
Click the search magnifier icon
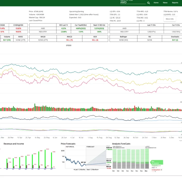coord(148,3)
